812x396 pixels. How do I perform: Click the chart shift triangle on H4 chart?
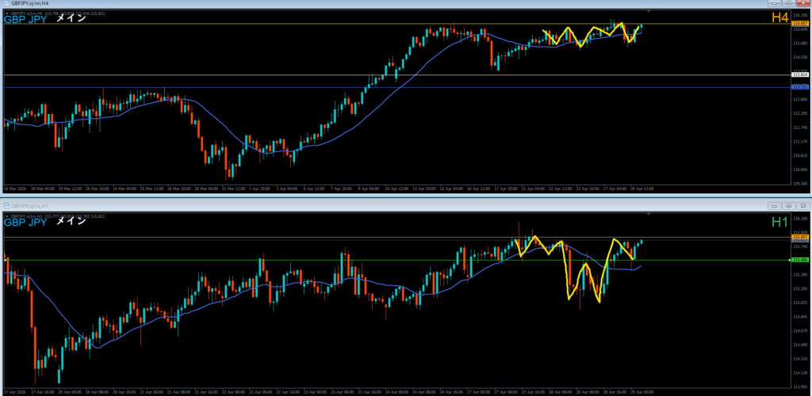pyautogui.click(x=649, y=11)
